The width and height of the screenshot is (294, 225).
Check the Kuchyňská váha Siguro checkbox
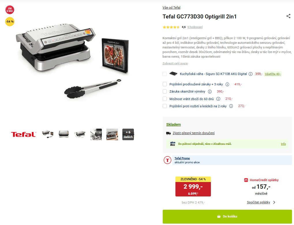(x=165, y=74)
